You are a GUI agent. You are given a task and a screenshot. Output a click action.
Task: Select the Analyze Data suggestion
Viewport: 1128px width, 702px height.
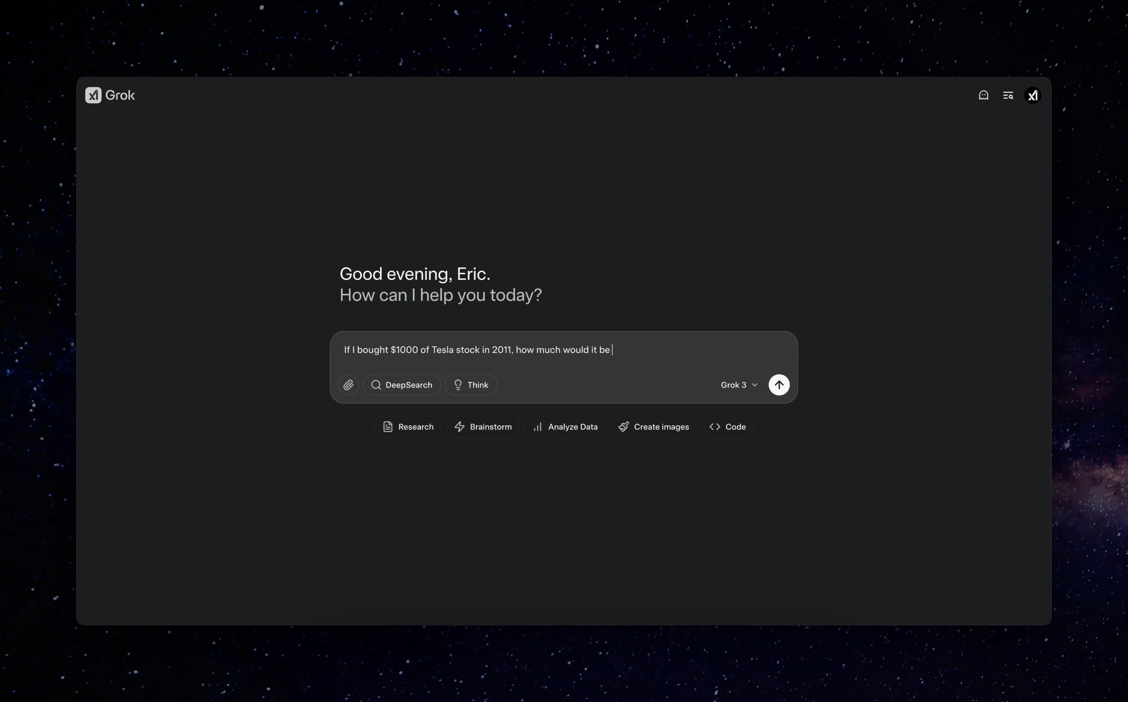tap(565, 427)
